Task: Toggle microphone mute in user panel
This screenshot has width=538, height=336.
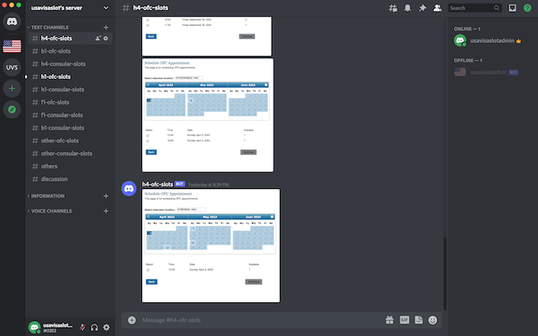Action: tap(82, 328)
